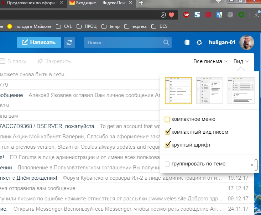Click the pin icon next to Закрепить
The image size is (261, 215).
40,61
